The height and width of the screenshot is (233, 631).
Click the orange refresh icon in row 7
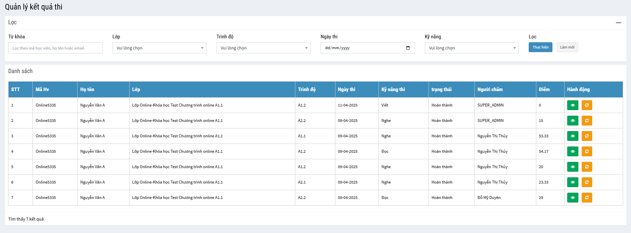point(587,198)
